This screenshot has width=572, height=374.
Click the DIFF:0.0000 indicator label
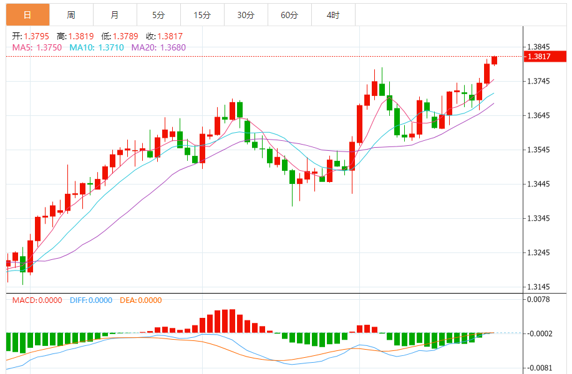[x=91, y=300]
